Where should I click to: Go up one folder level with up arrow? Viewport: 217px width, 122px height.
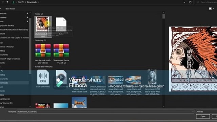pyautogui.click(x=7, y=2)
